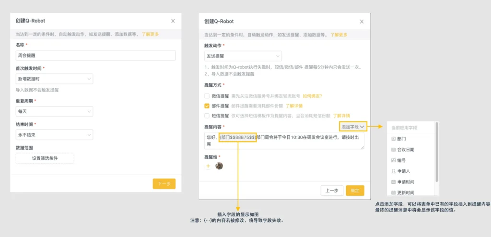Click into the 名称 input field

click(x=95, y=56)
